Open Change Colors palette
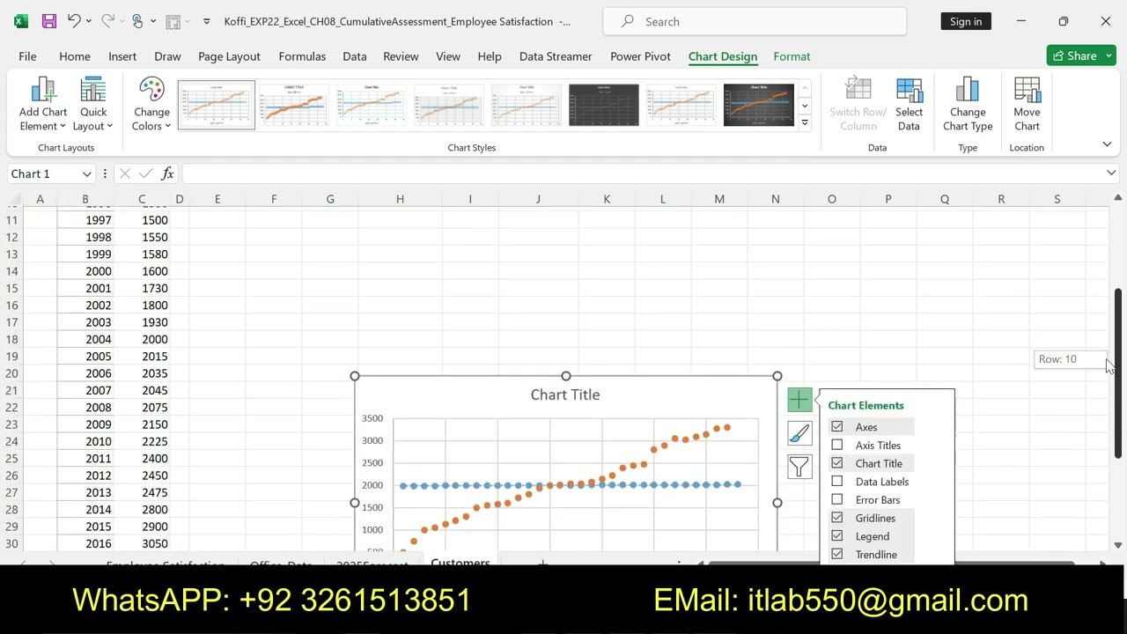 [x=151, y=105]
